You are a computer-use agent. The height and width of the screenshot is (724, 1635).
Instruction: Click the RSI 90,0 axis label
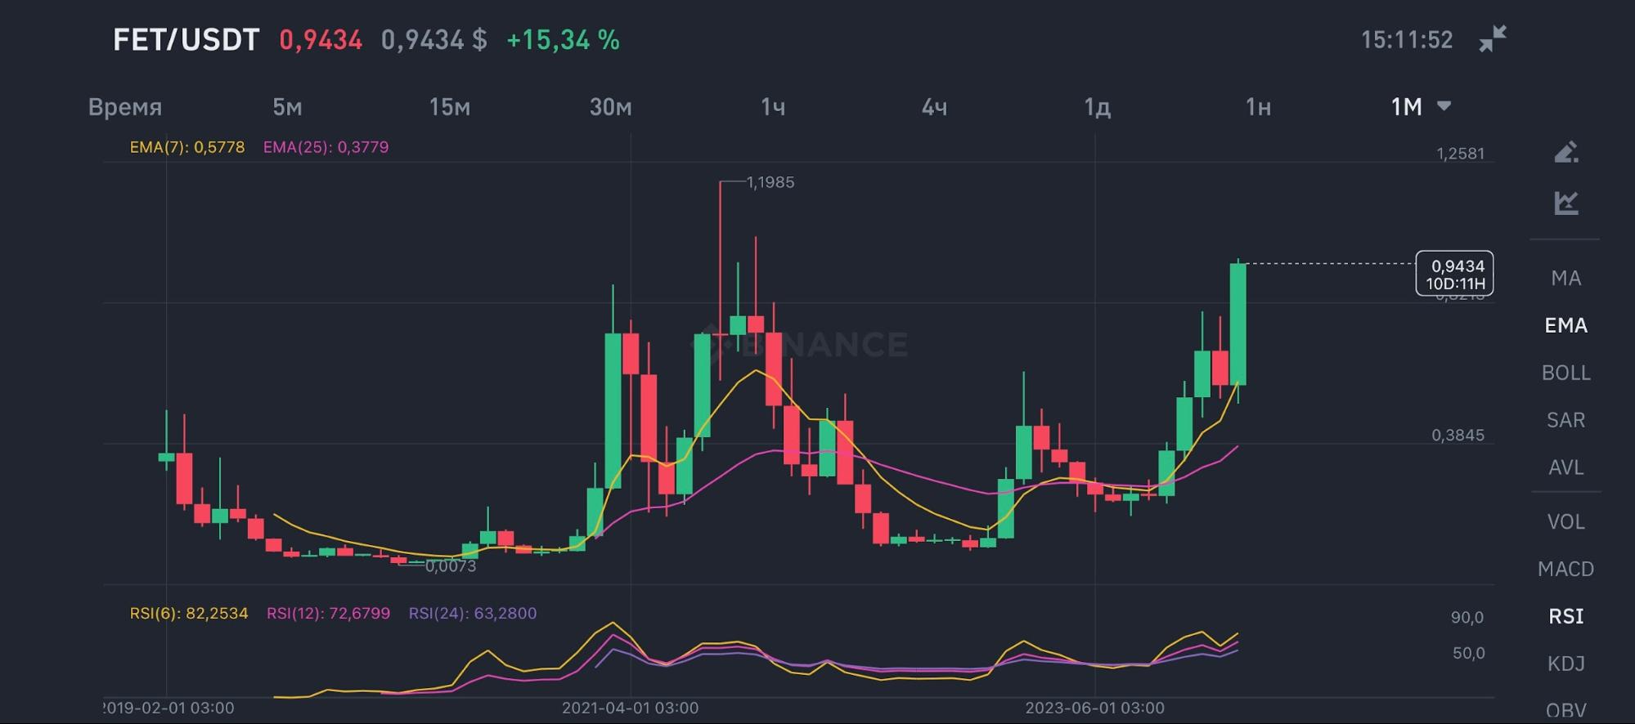click(x=1467, y=618)
